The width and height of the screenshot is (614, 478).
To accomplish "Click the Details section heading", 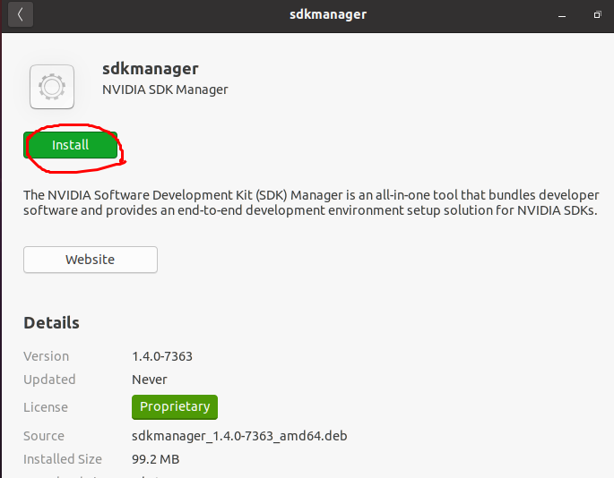I will [x=51, y=323].
